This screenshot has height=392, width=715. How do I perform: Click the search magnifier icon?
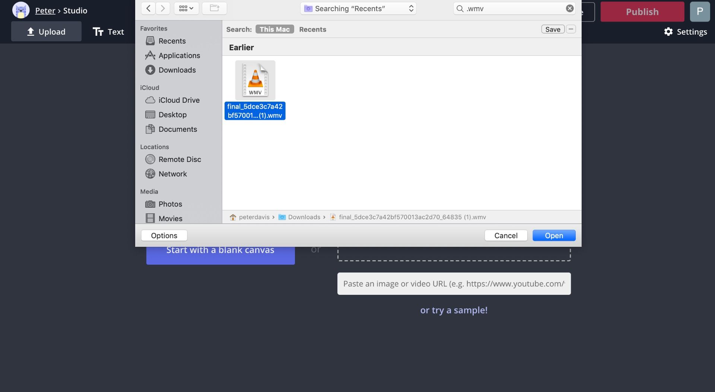coord(460,9)
